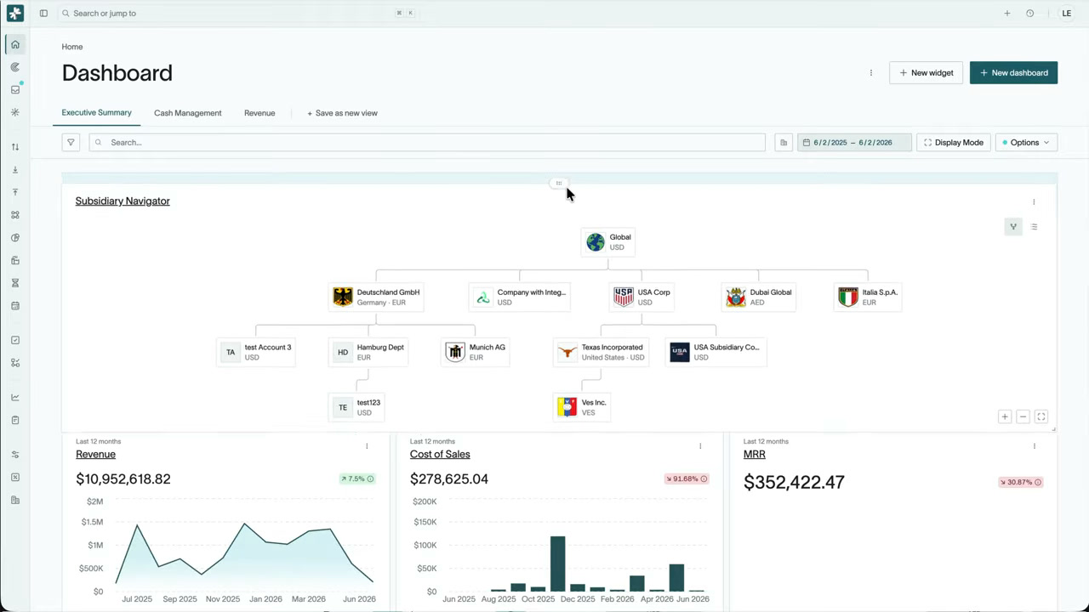Open the inbox icon with notification dot
The width and height of the screenshot is (1089, 612).
click(15, 89)
